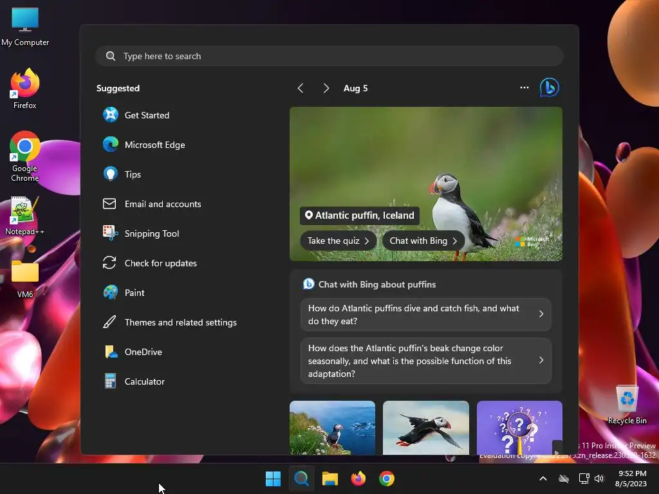Viewport: 659px width, 494px height.
Task: Open the purple question marks quiz thumbnail
Action: (519, 428)
